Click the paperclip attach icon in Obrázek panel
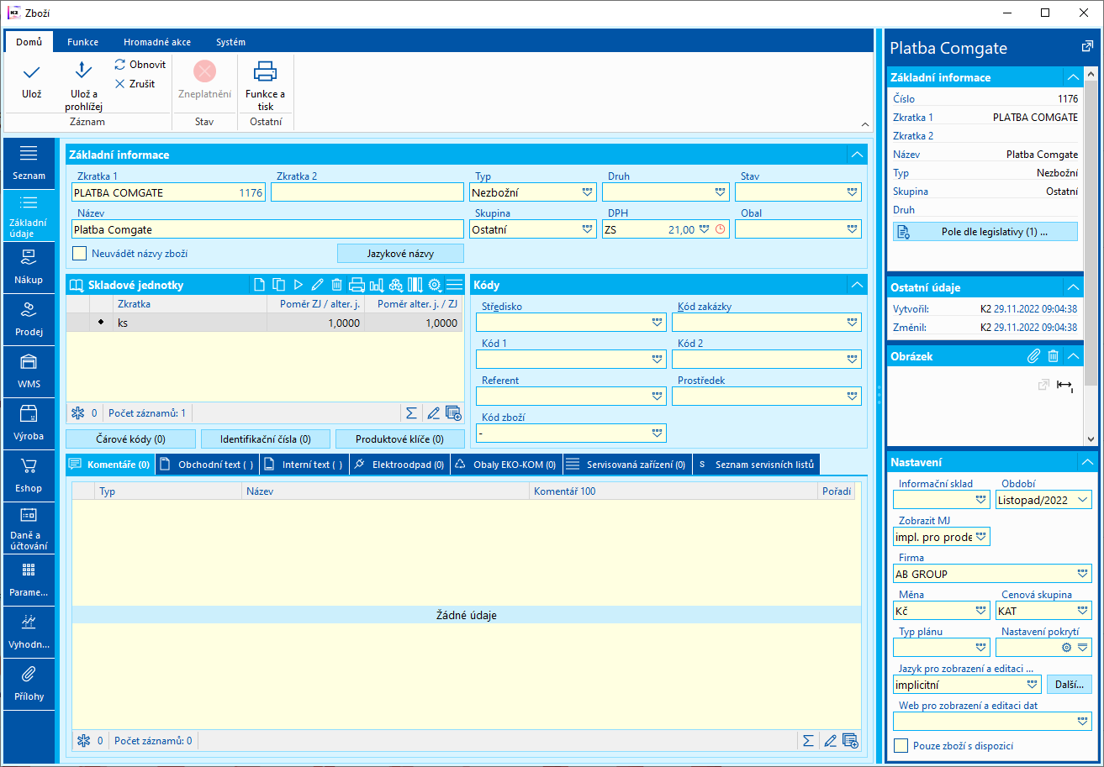 (x=1033, y=356)
